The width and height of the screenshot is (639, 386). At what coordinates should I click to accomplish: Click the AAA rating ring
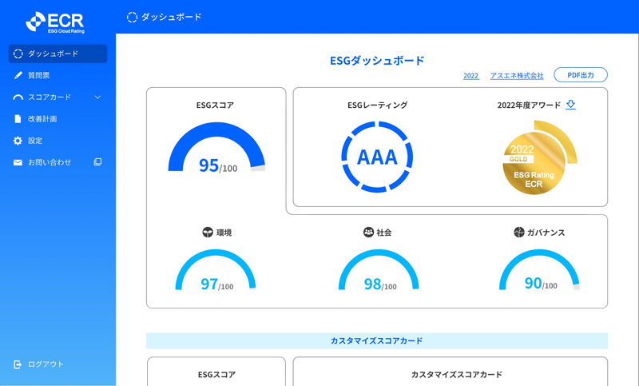pyautogui.click(x=377, y=157)
